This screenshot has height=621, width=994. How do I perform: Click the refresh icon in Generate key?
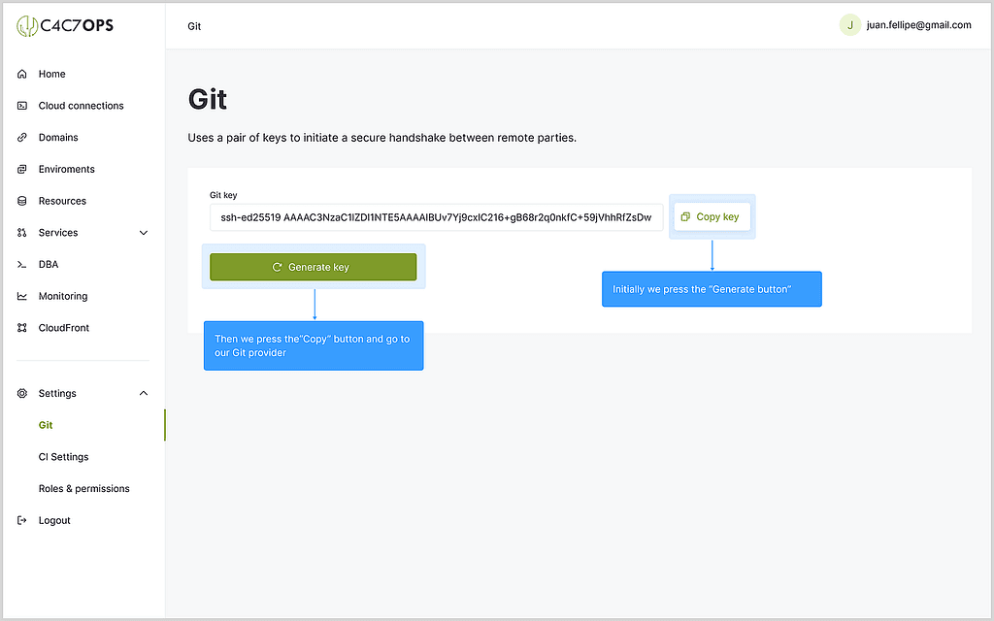click(x=277, y=268)
